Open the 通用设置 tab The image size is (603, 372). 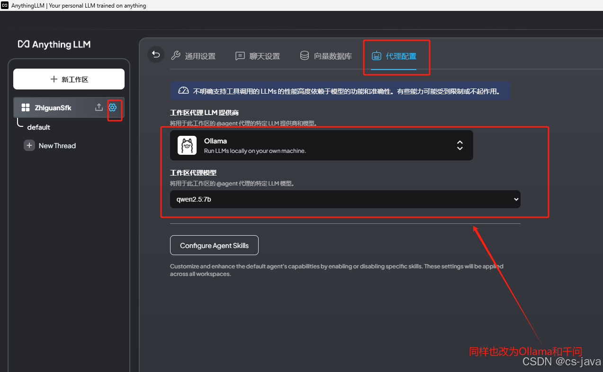coord(193,56)
